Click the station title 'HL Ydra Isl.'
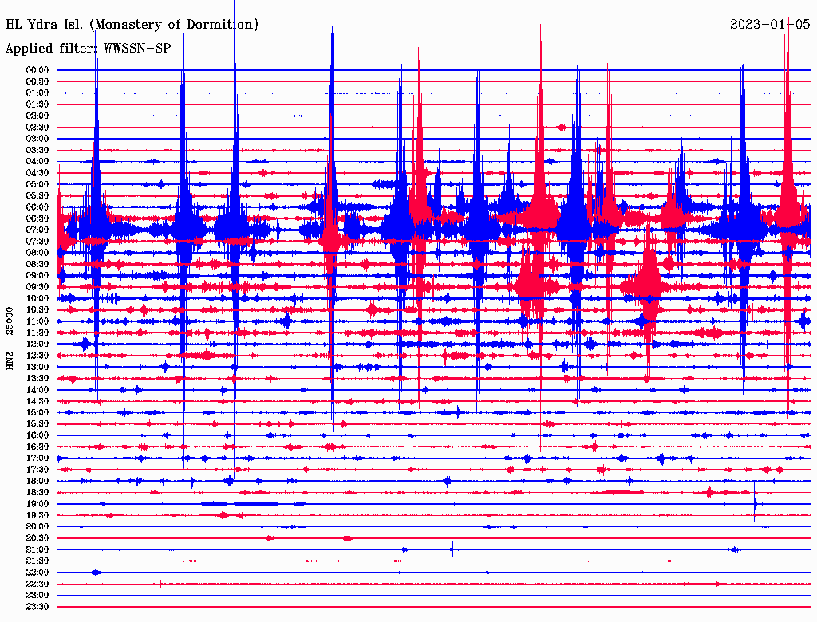Screen dimensions: 817x622 (45, 25)
